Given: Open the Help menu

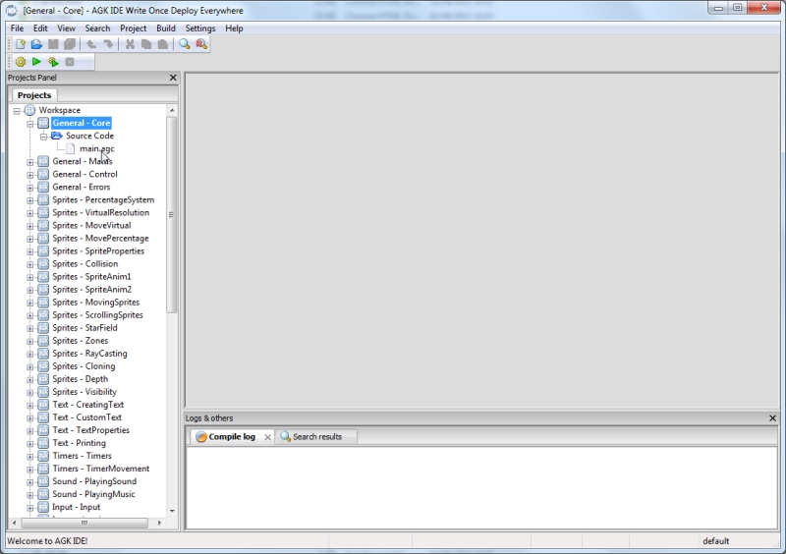Looking at the screenshot, I should tap(234, 28).
